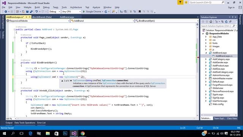This screenshot has width=243, height=137.
Task: Click the editor vertical scrollbar thumb
Action: 197,55
